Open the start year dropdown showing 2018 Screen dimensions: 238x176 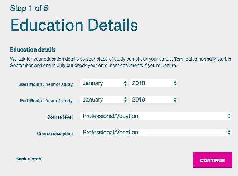154,83
